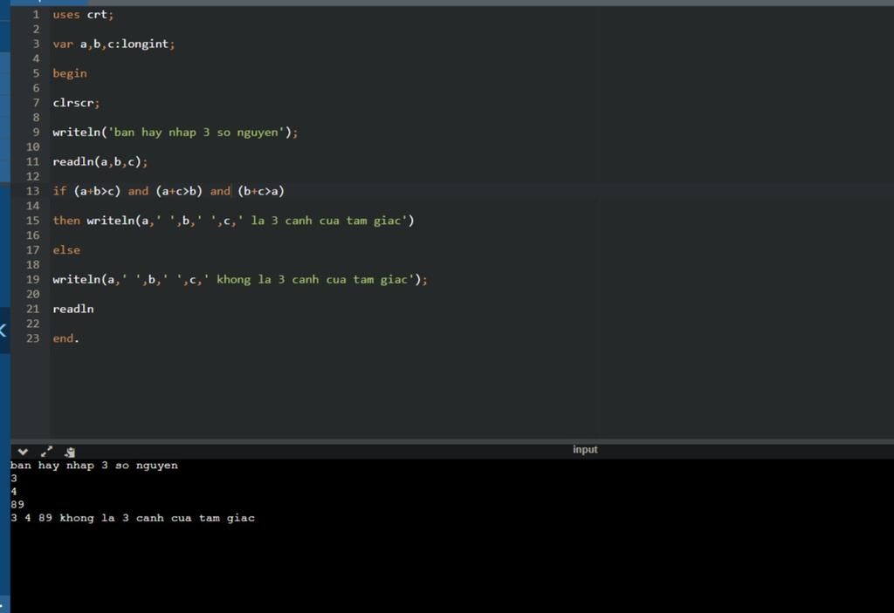Click the standalone 'readln' on line 21

pos(73,309)
